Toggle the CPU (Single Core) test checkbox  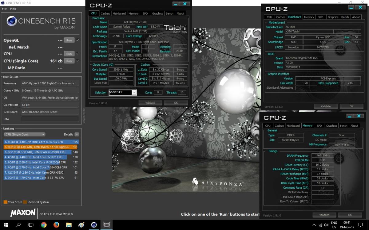pyautogui.click(x=77, y=61)
